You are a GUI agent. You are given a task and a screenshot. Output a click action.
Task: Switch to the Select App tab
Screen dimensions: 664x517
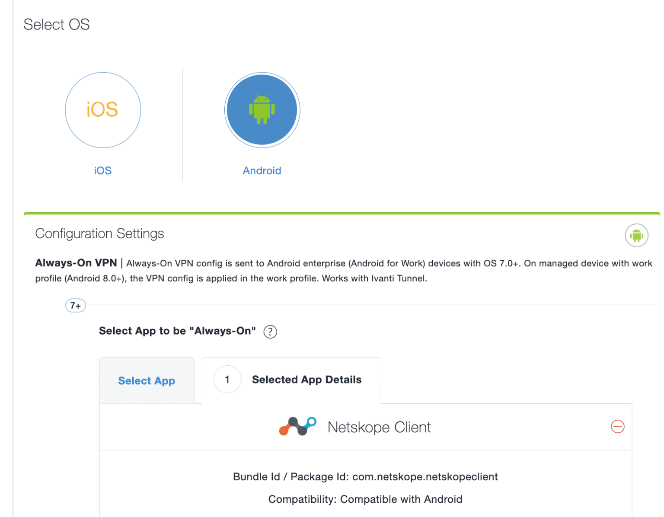[x=147, y=381]
